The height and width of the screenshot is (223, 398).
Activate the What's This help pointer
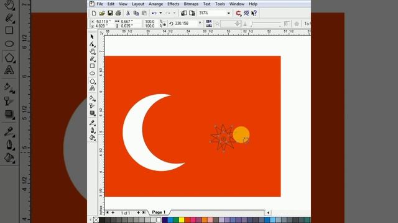[254, 13]
